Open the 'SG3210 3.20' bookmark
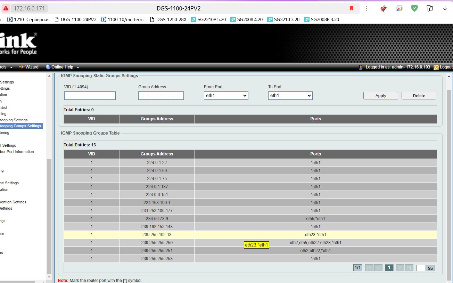The width and height of the screenshot is (453, 283). click(283, 19)
